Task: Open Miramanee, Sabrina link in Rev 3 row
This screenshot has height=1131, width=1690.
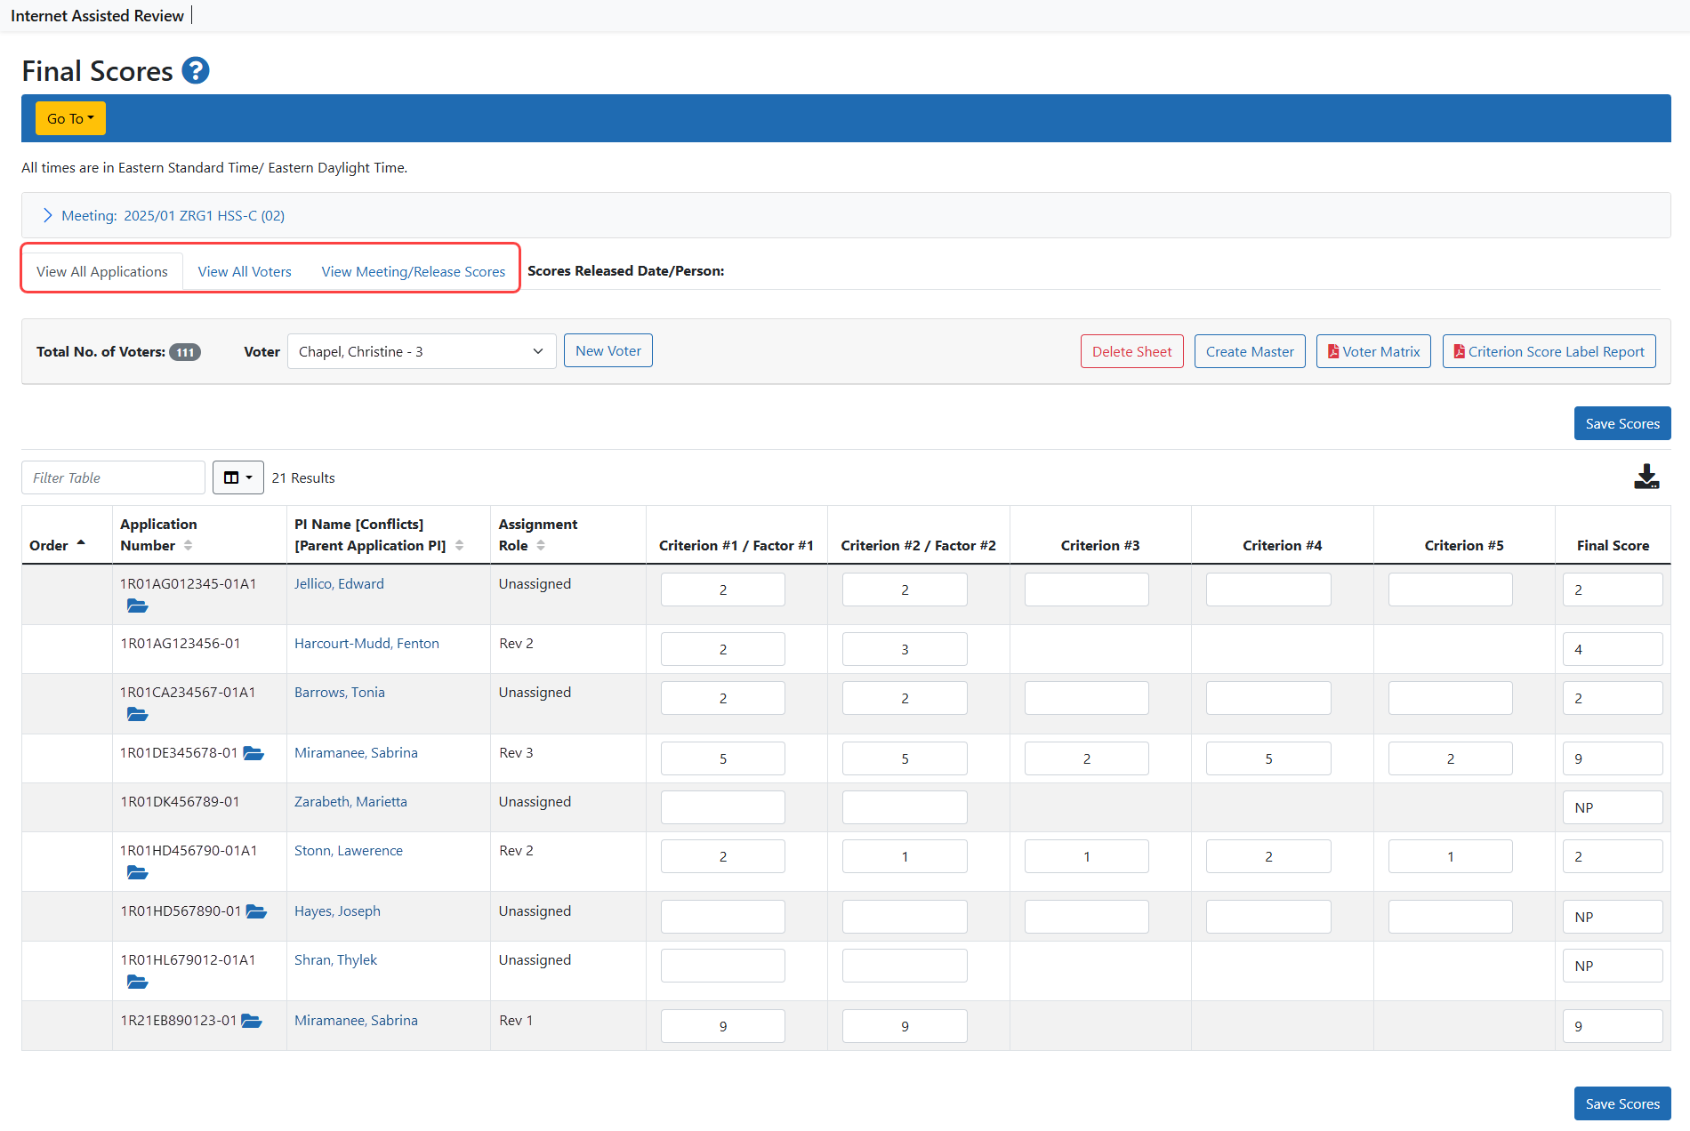Action: tap(356, 753)
